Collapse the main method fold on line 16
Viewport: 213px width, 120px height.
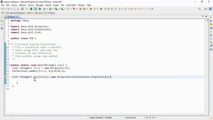tap(10, 65)
